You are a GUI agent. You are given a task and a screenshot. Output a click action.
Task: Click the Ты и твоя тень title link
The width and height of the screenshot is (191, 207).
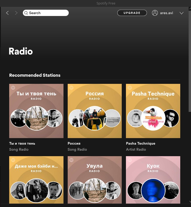pos(22,143)
